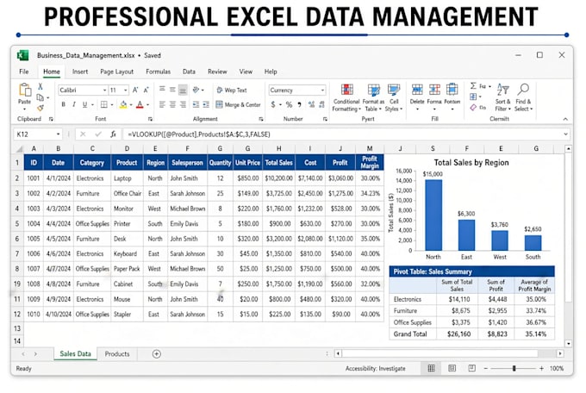This screenshot has width=586, height=393.
Task: Open the Calibri font name dropdown
Action: [104, 90]
